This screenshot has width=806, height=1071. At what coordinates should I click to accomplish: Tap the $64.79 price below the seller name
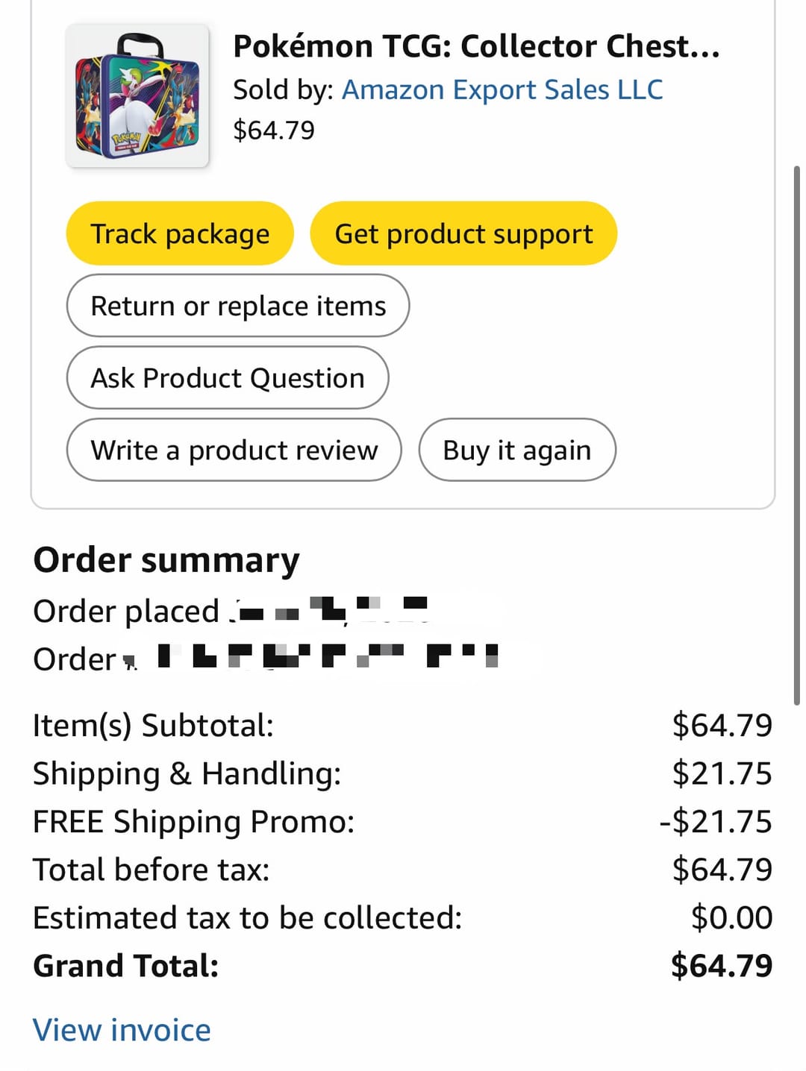274,131
